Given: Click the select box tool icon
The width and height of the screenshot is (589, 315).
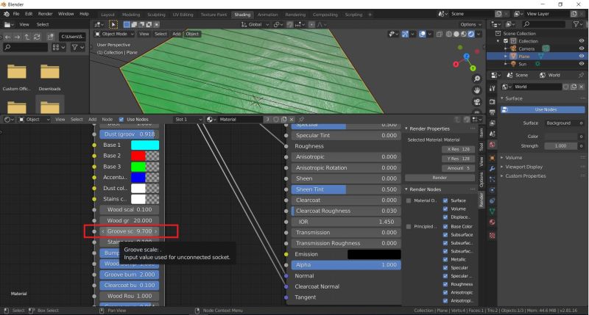Looking at the screenshot, I should pos(113,24).
